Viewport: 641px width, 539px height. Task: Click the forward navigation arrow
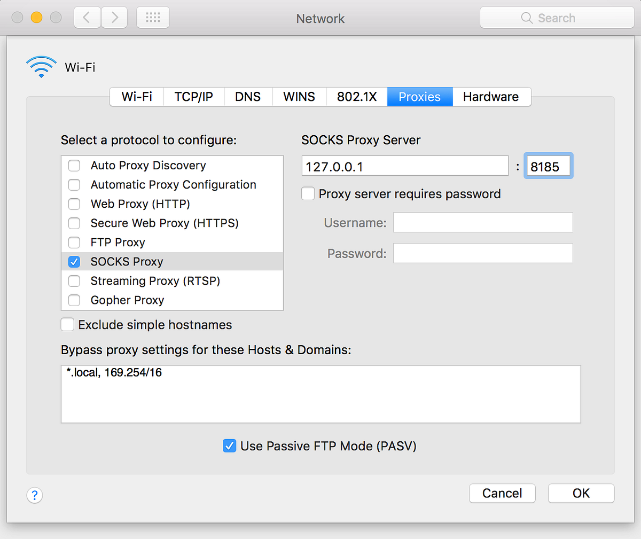[x=114, y=18]
